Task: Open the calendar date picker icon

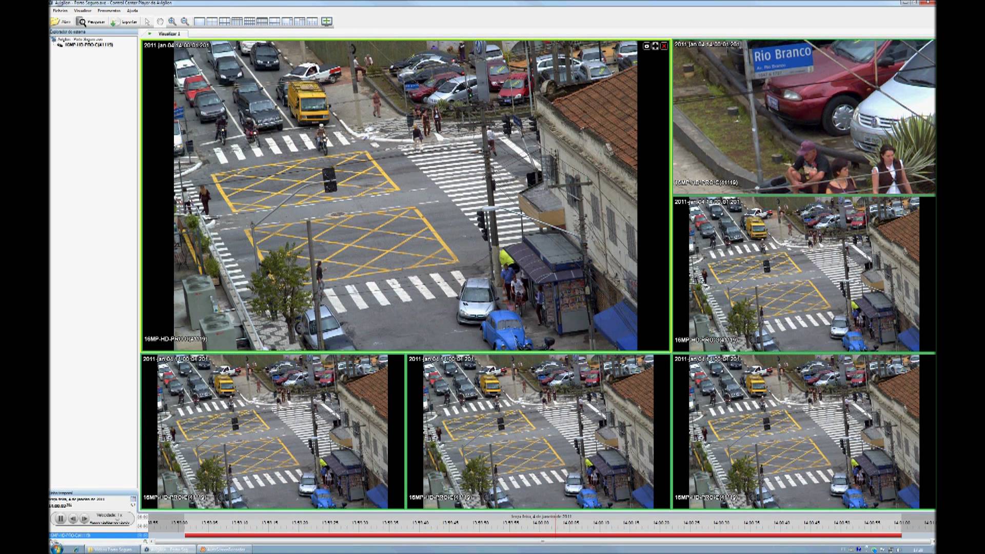Action: pos(133,499)
